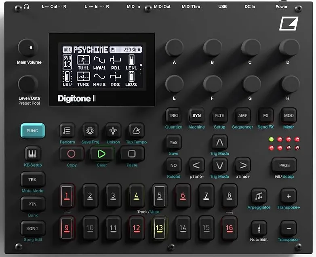Click the PAGE button
The image size is (316, 257).
point(284,165)
